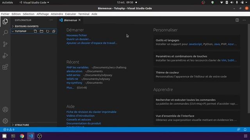
Task: Click the editor vertical scrollbar
Action: pyautogui.click(x=248, y=68)
